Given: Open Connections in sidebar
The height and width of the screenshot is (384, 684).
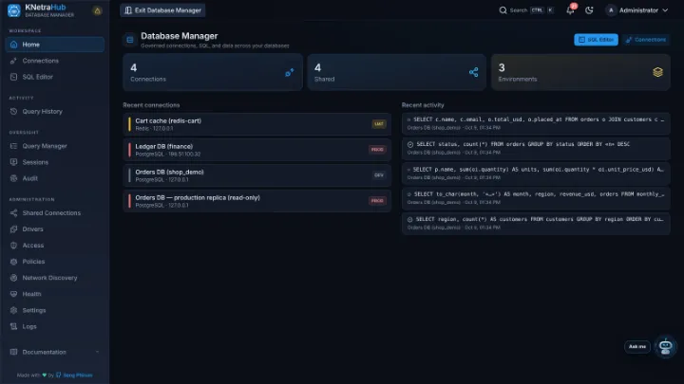Looking at the screenshot, I should coord(55,61).
